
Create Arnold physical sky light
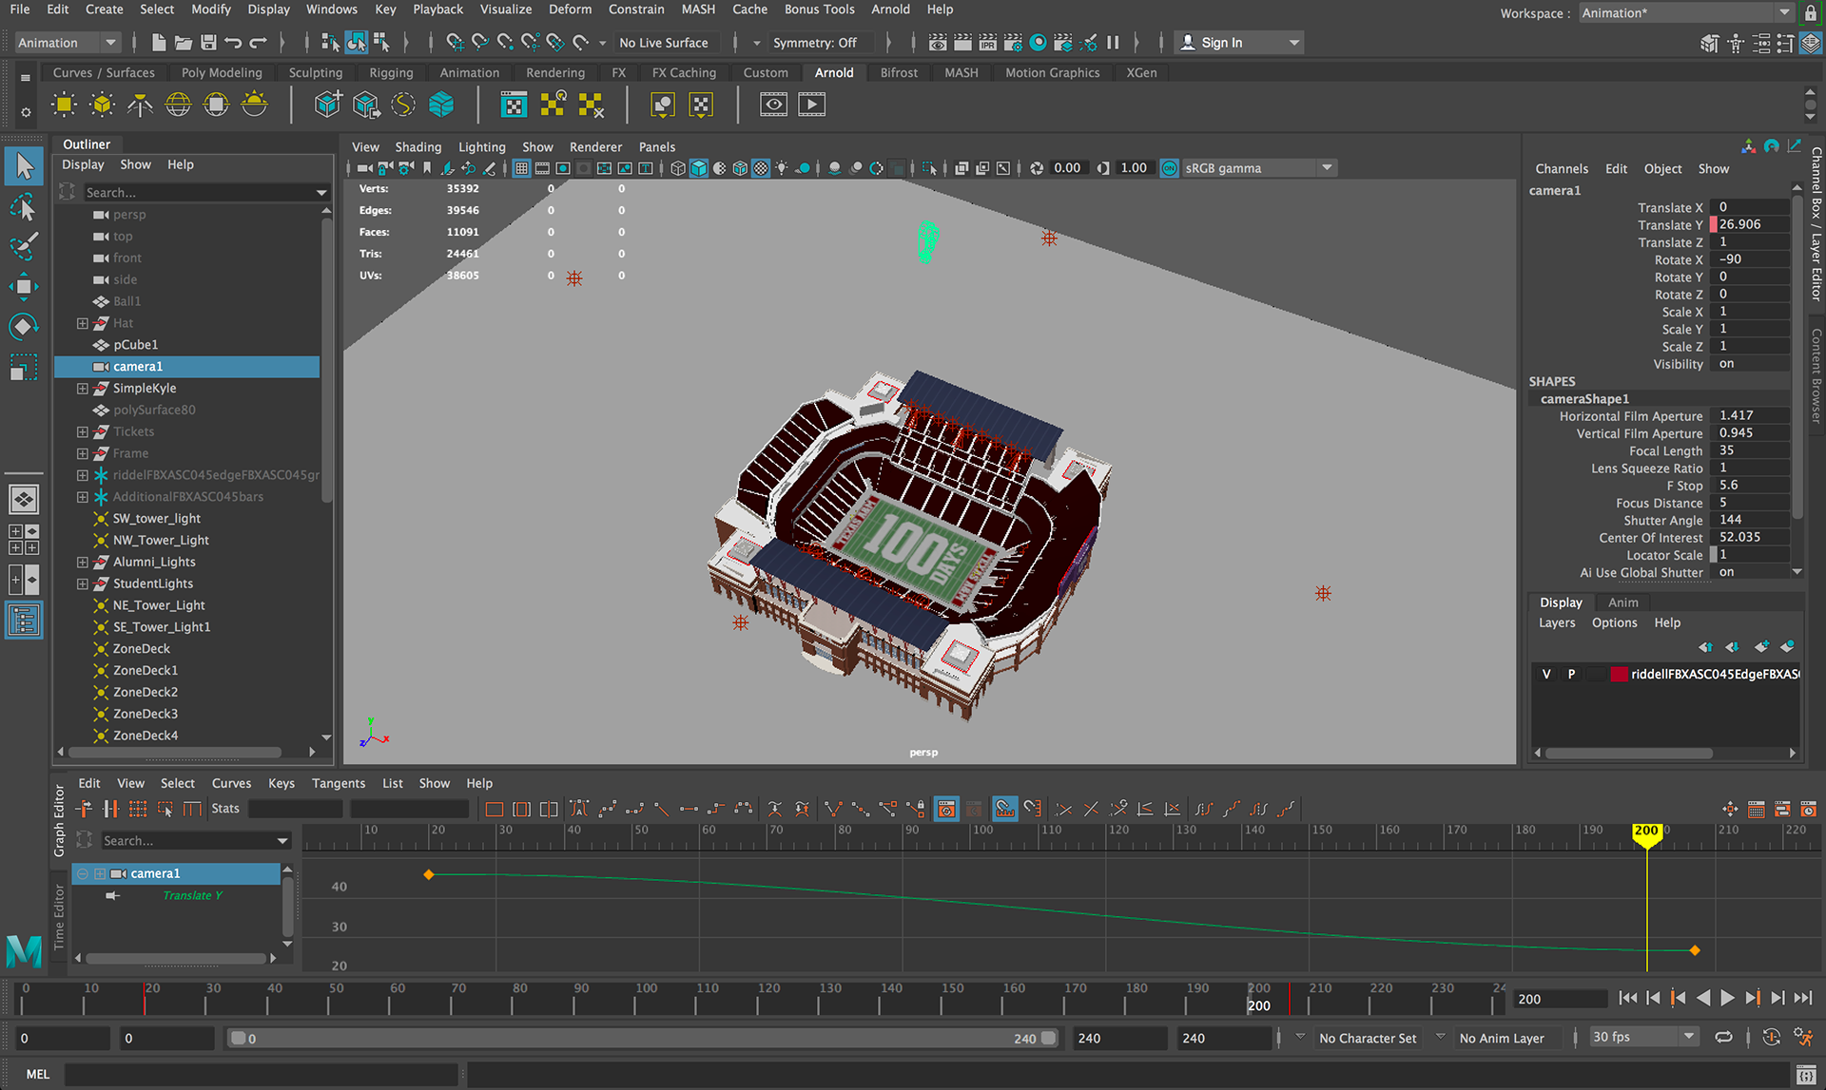254,105
